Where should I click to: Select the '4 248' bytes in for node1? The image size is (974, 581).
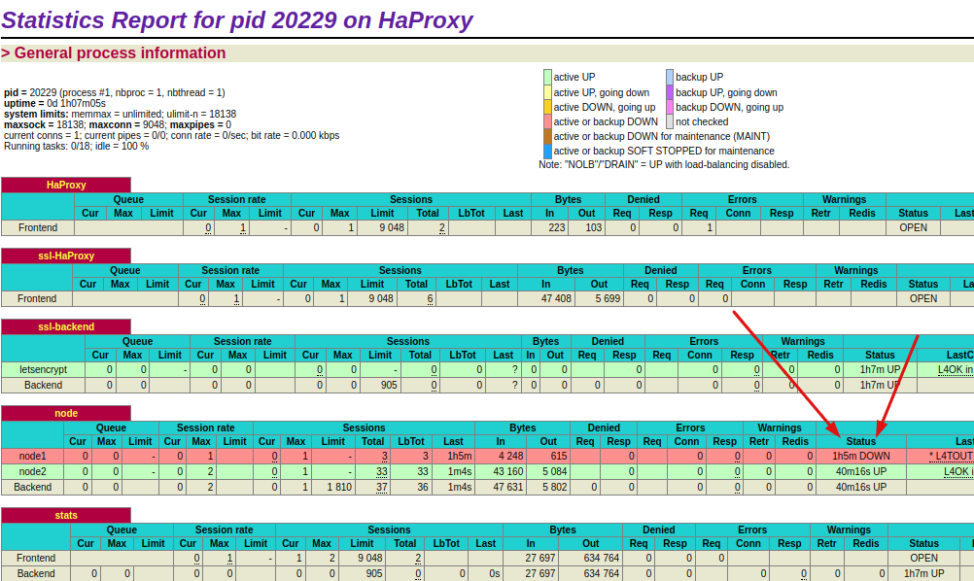(x=510, y=457)
